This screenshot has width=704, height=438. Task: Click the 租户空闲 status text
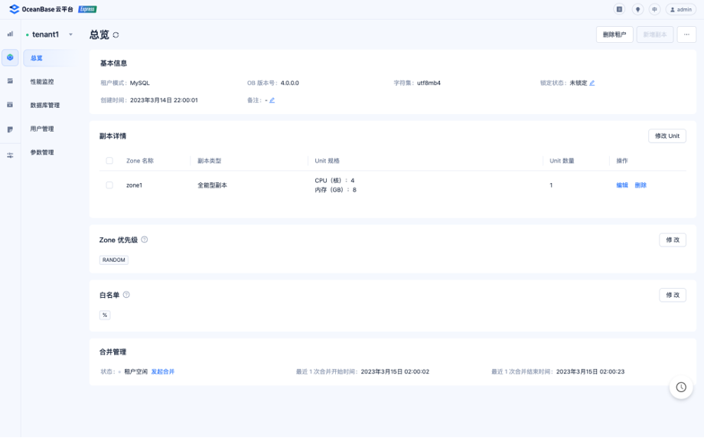[x=135, y=371]
